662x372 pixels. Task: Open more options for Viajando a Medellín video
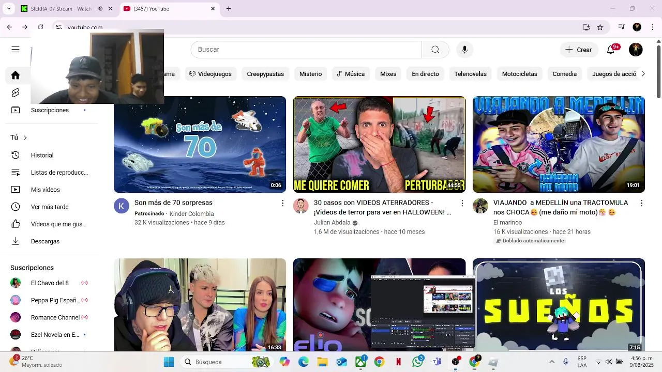pyautogui.click(x=641, y=204)
